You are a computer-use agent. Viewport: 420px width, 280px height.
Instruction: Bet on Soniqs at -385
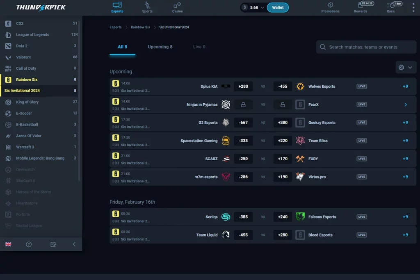click(x=243, y=217)
